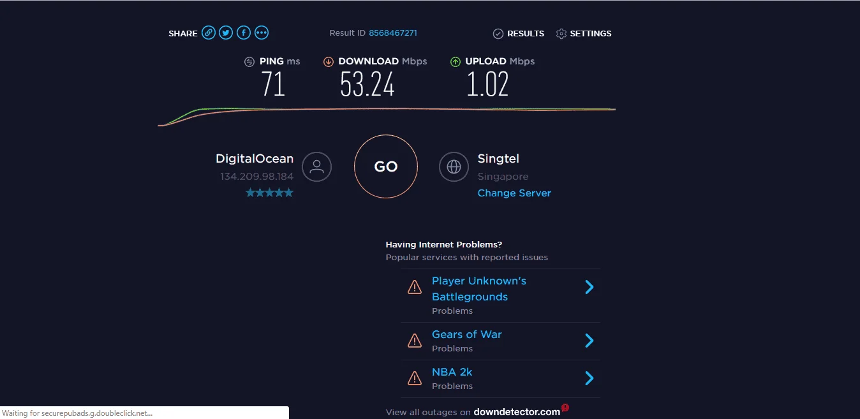Click the globe server icon beside Singtel
The height and width of the screenshot is (419, 860).
point(454,166)
